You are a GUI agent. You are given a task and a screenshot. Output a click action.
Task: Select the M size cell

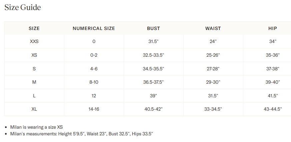pos(34,82)
